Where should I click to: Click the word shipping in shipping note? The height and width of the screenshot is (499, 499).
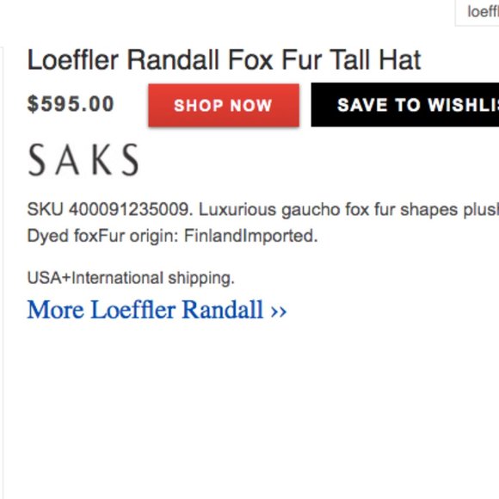click(x=201, y=279)
